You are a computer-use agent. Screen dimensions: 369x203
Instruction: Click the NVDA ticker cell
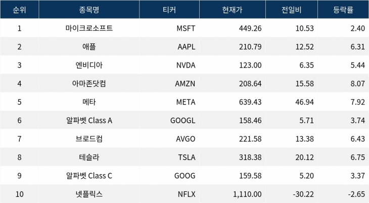(186, 65)
